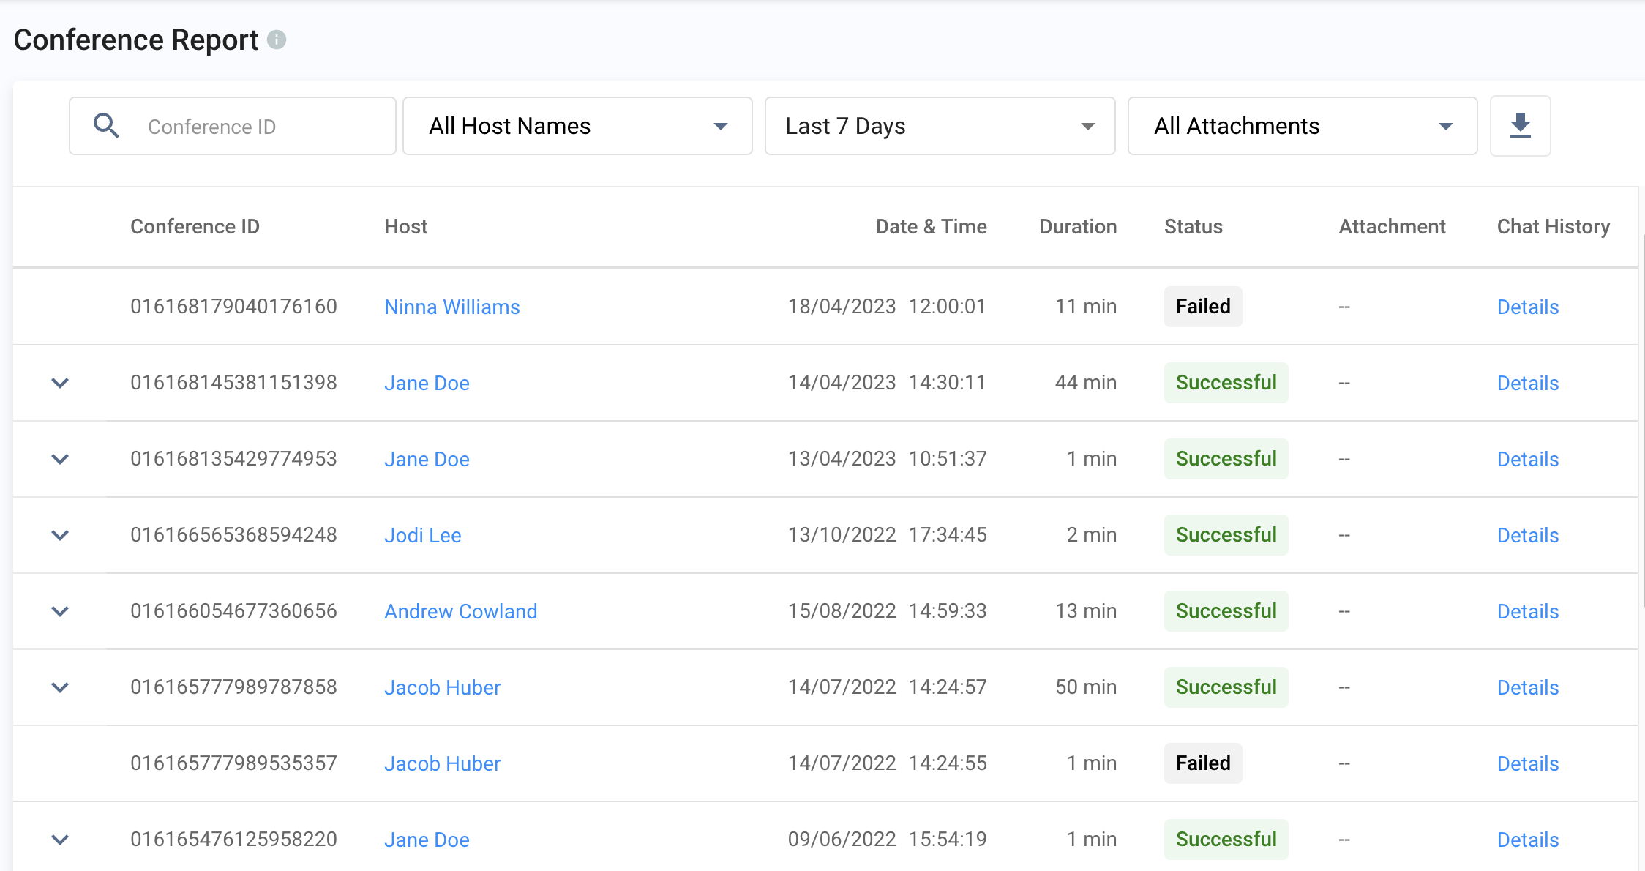Open the host link Ninna Williams
The image size is (1645, 871).
point(451,307)
